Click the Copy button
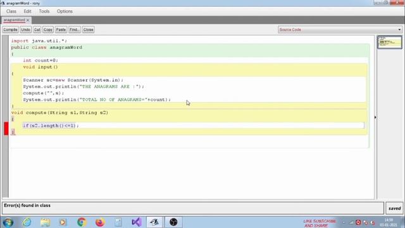 48,30
